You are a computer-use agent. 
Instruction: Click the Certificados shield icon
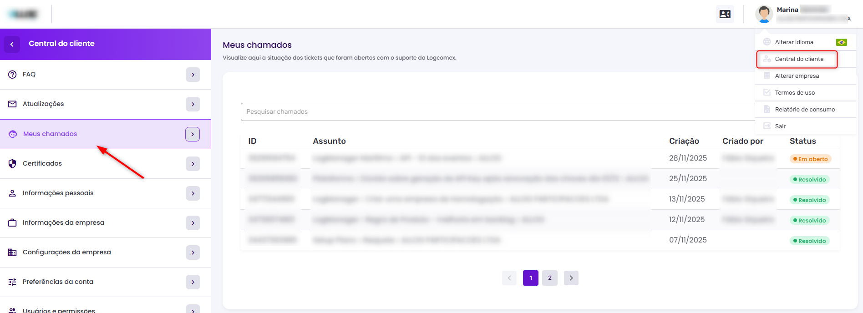tap(12, 164)
